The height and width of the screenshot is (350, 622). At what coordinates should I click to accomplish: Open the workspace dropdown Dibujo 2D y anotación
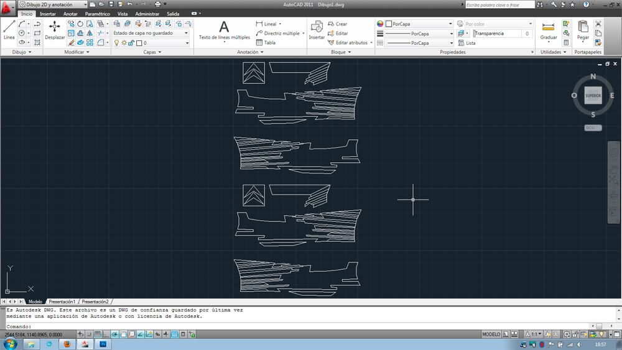[53, 4]
